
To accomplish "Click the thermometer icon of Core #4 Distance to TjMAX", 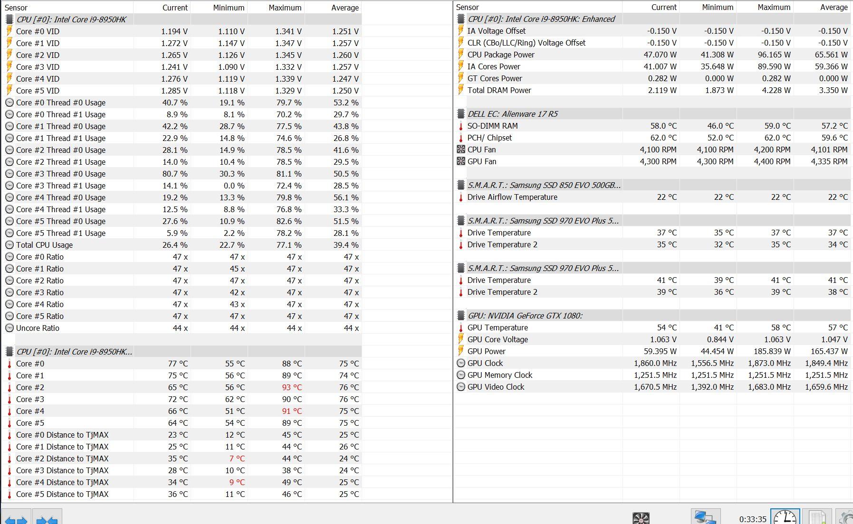I will 9,482.
